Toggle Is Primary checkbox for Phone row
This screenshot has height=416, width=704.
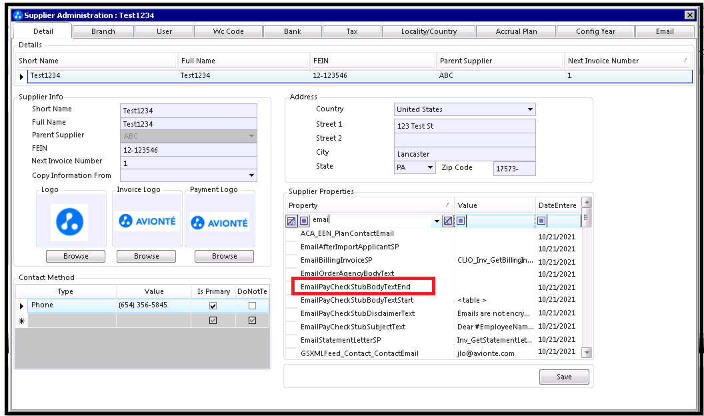pos(213,305)
